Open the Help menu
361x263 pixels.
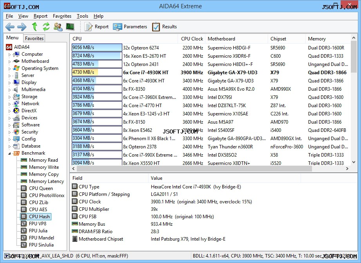pyautogui.click(x=98, y=16)
